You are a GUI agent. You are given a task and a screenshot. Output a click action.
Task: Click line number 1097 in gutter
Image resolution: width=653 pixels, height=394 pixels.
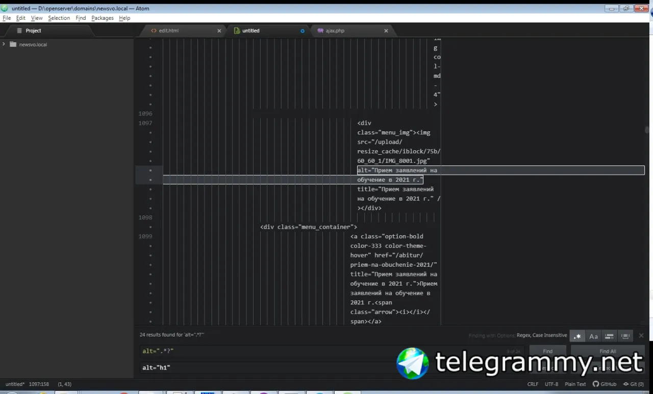point(145,123)
